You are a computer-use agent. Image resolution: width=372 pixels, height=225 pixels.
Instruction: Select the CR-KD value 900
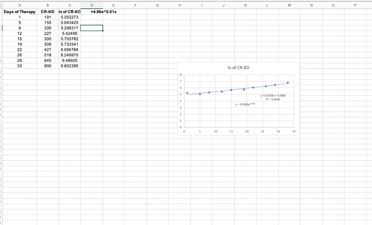48,66
